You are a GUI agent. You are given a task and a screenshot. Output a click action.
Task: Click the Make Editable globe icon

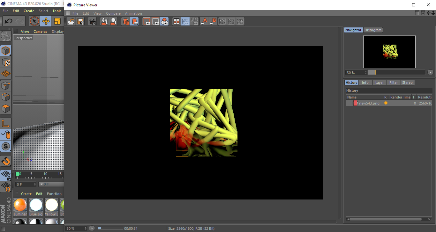point(6,36)
